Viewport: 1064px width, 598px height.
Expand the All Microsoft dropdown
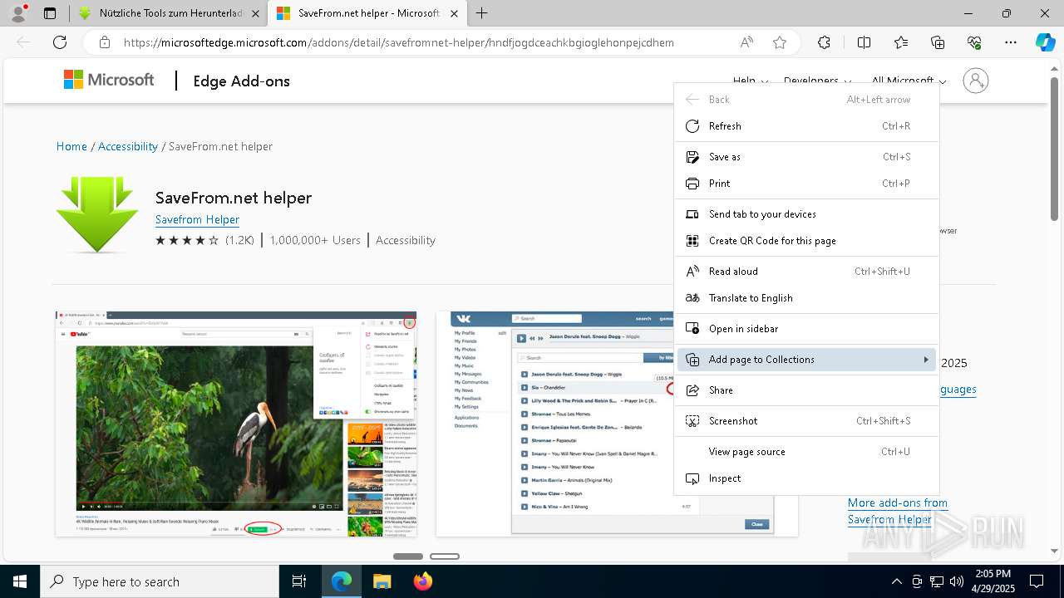909,81
